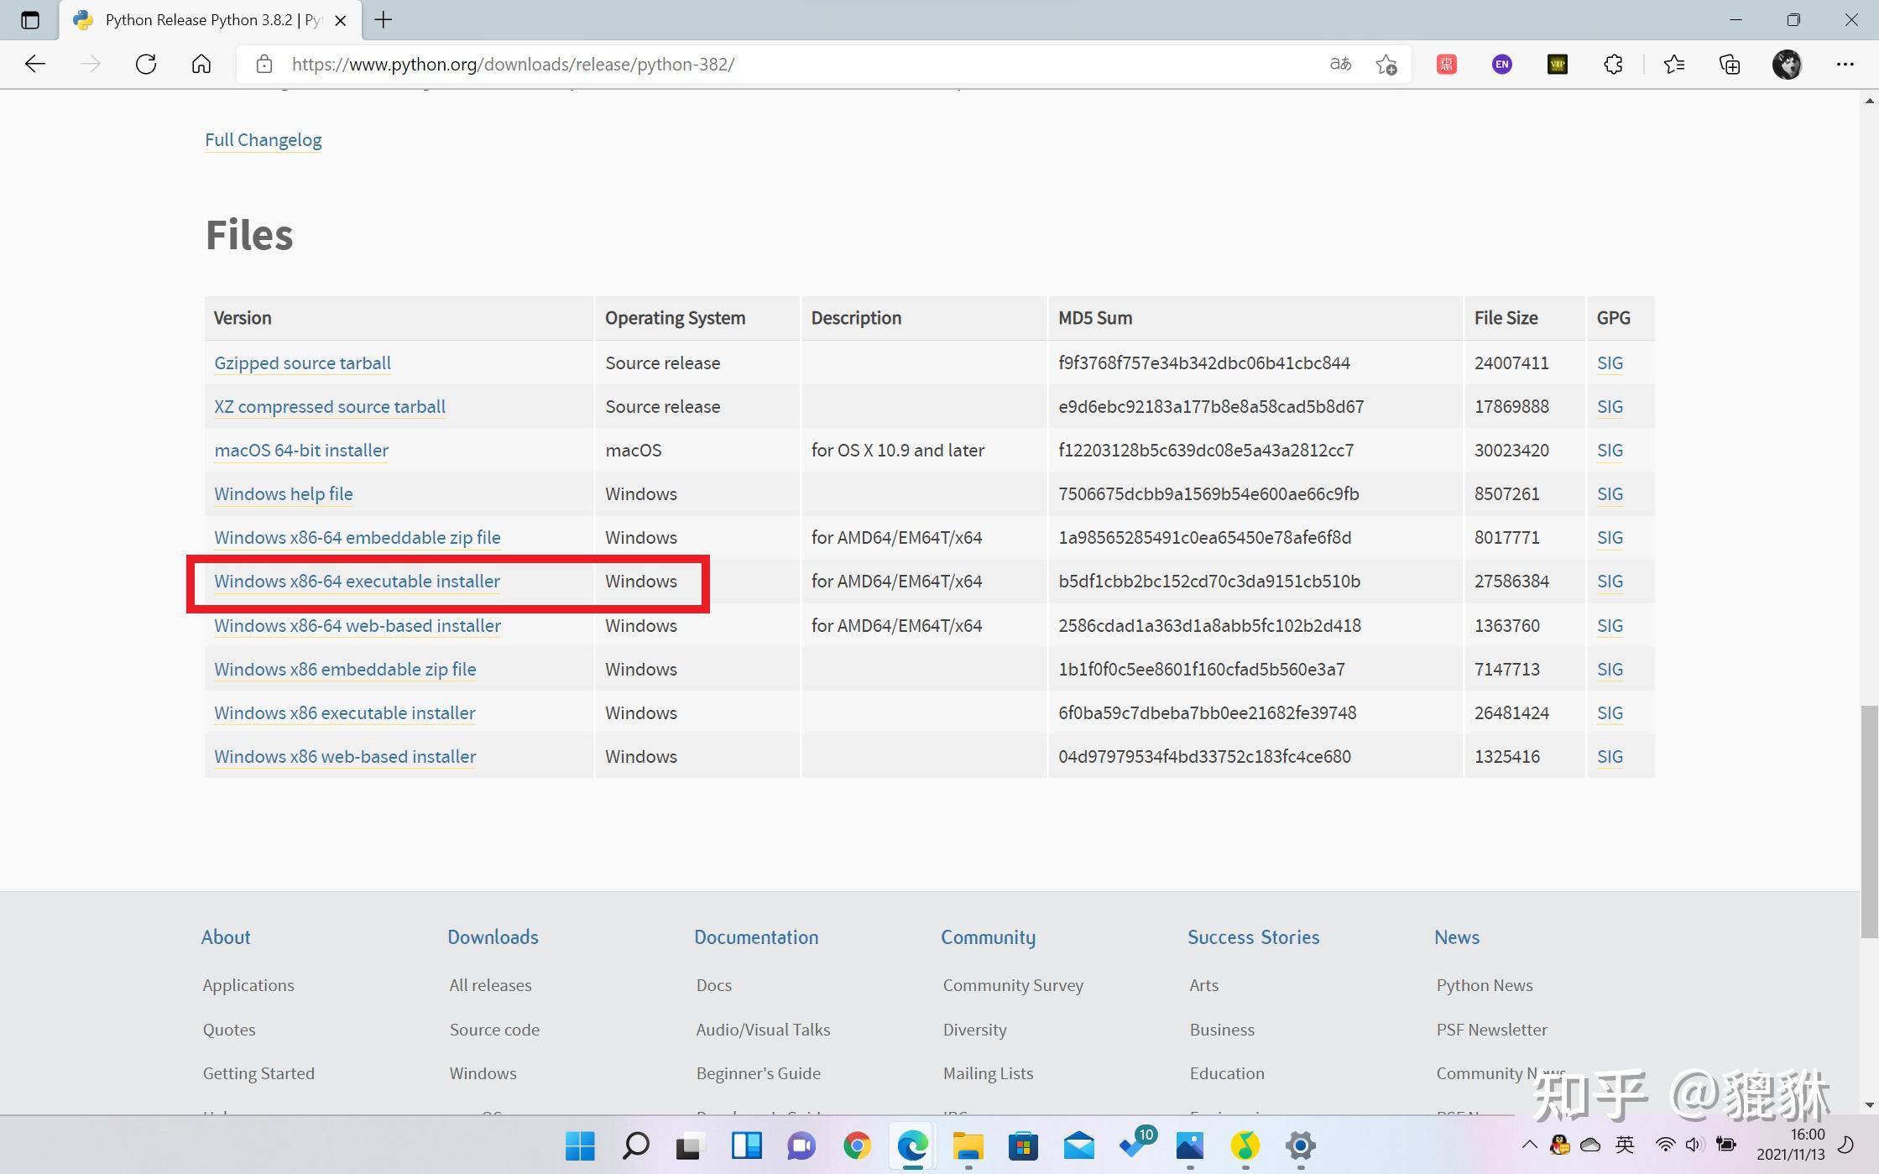This screenshot has width=1879, height=1174.
Task: Expand hidden system tray icons chevron
Action: coord(1530,1145)
